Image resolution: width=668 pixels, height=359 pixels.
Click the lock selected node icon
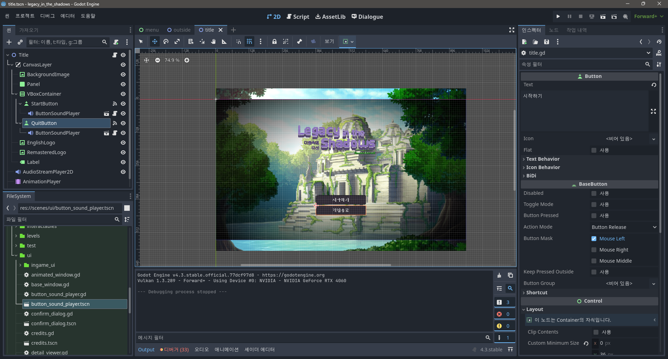coord(275,41)
